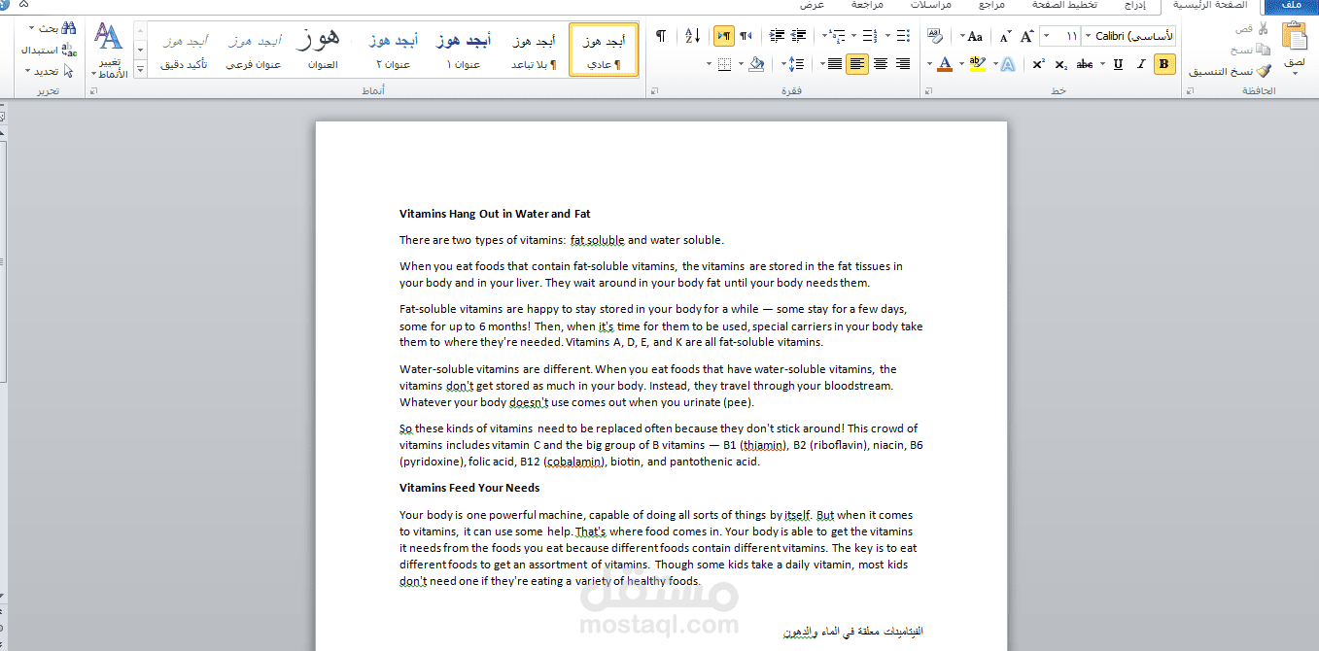
Task: Toggle Italic formatting
Action: coord(1140,64)
